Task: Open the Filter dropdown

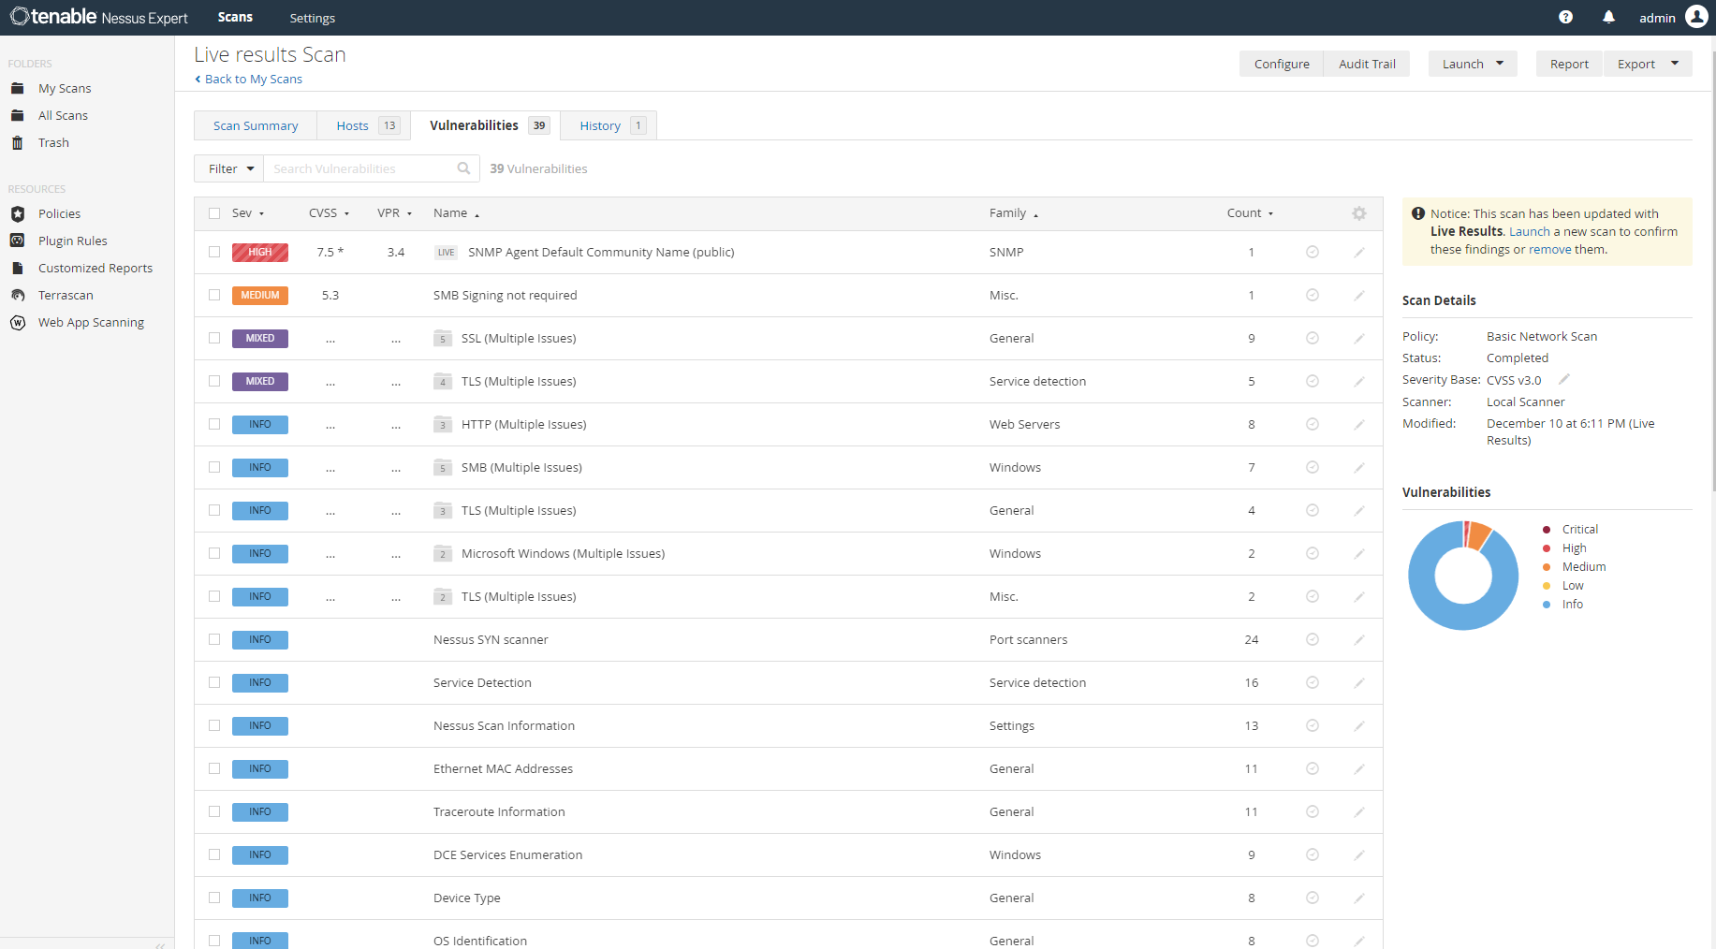Action: [229, 168]
